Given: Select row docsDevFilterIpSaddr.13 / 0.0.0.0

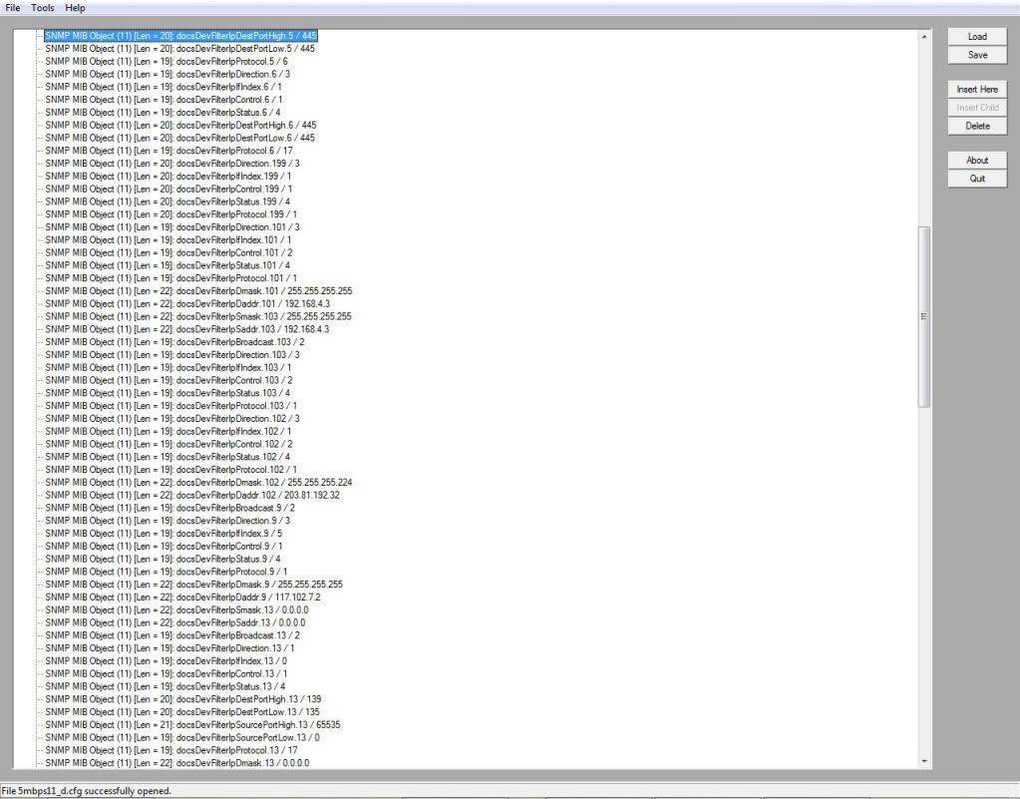Looking at the screenshot, I should (x=175, y=622).
